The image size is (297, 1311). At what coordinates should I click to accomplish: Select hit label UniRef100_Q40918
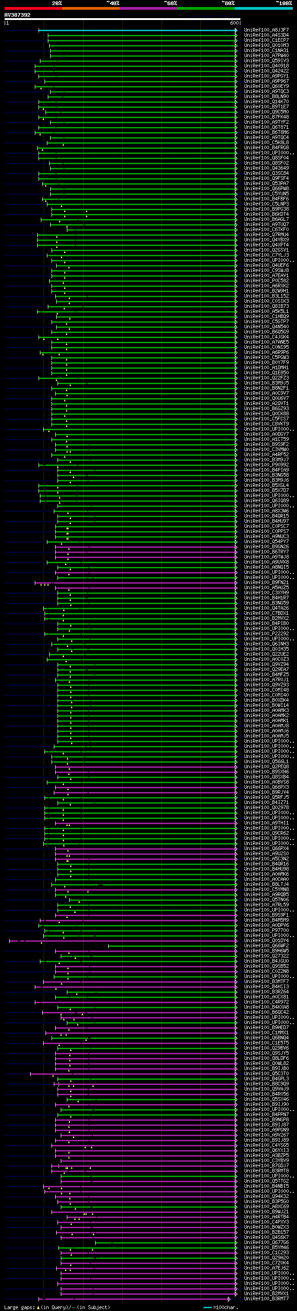(x=266, y=66)
